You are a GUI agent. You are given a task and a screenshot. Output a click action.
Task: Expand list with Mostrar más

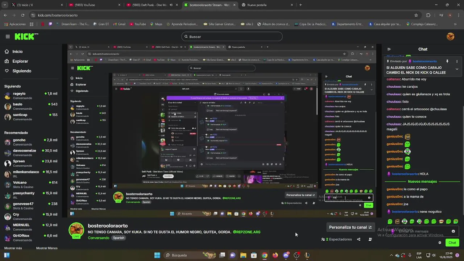[x=13, y=248]
